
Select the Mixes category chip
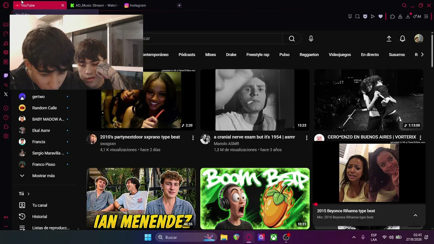click(211, 55)
